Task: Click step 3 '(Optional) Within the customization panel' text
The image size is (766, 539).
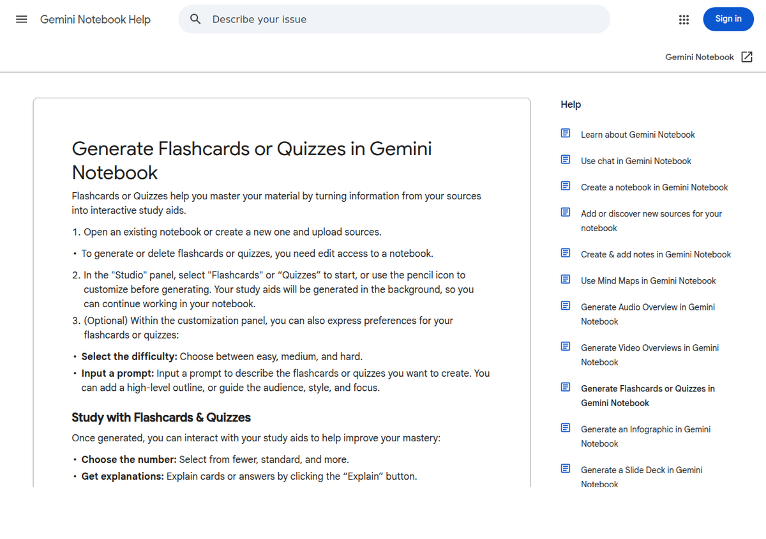Action: (x=269, y=328)
